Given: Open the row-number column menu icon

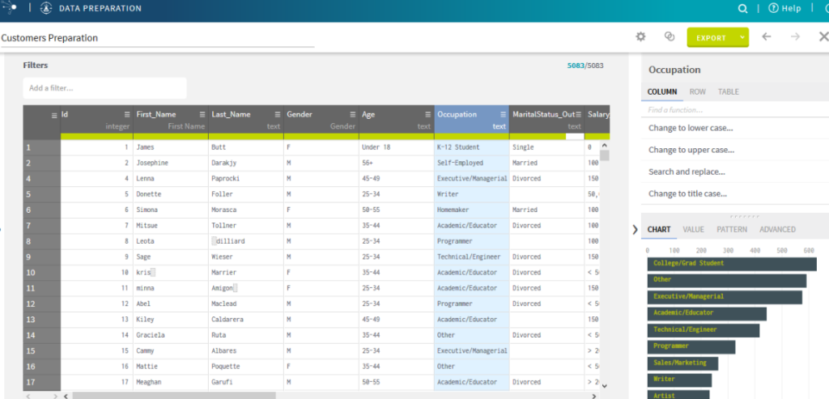Looking at the screenshot, I should click(x=53, y=115).
